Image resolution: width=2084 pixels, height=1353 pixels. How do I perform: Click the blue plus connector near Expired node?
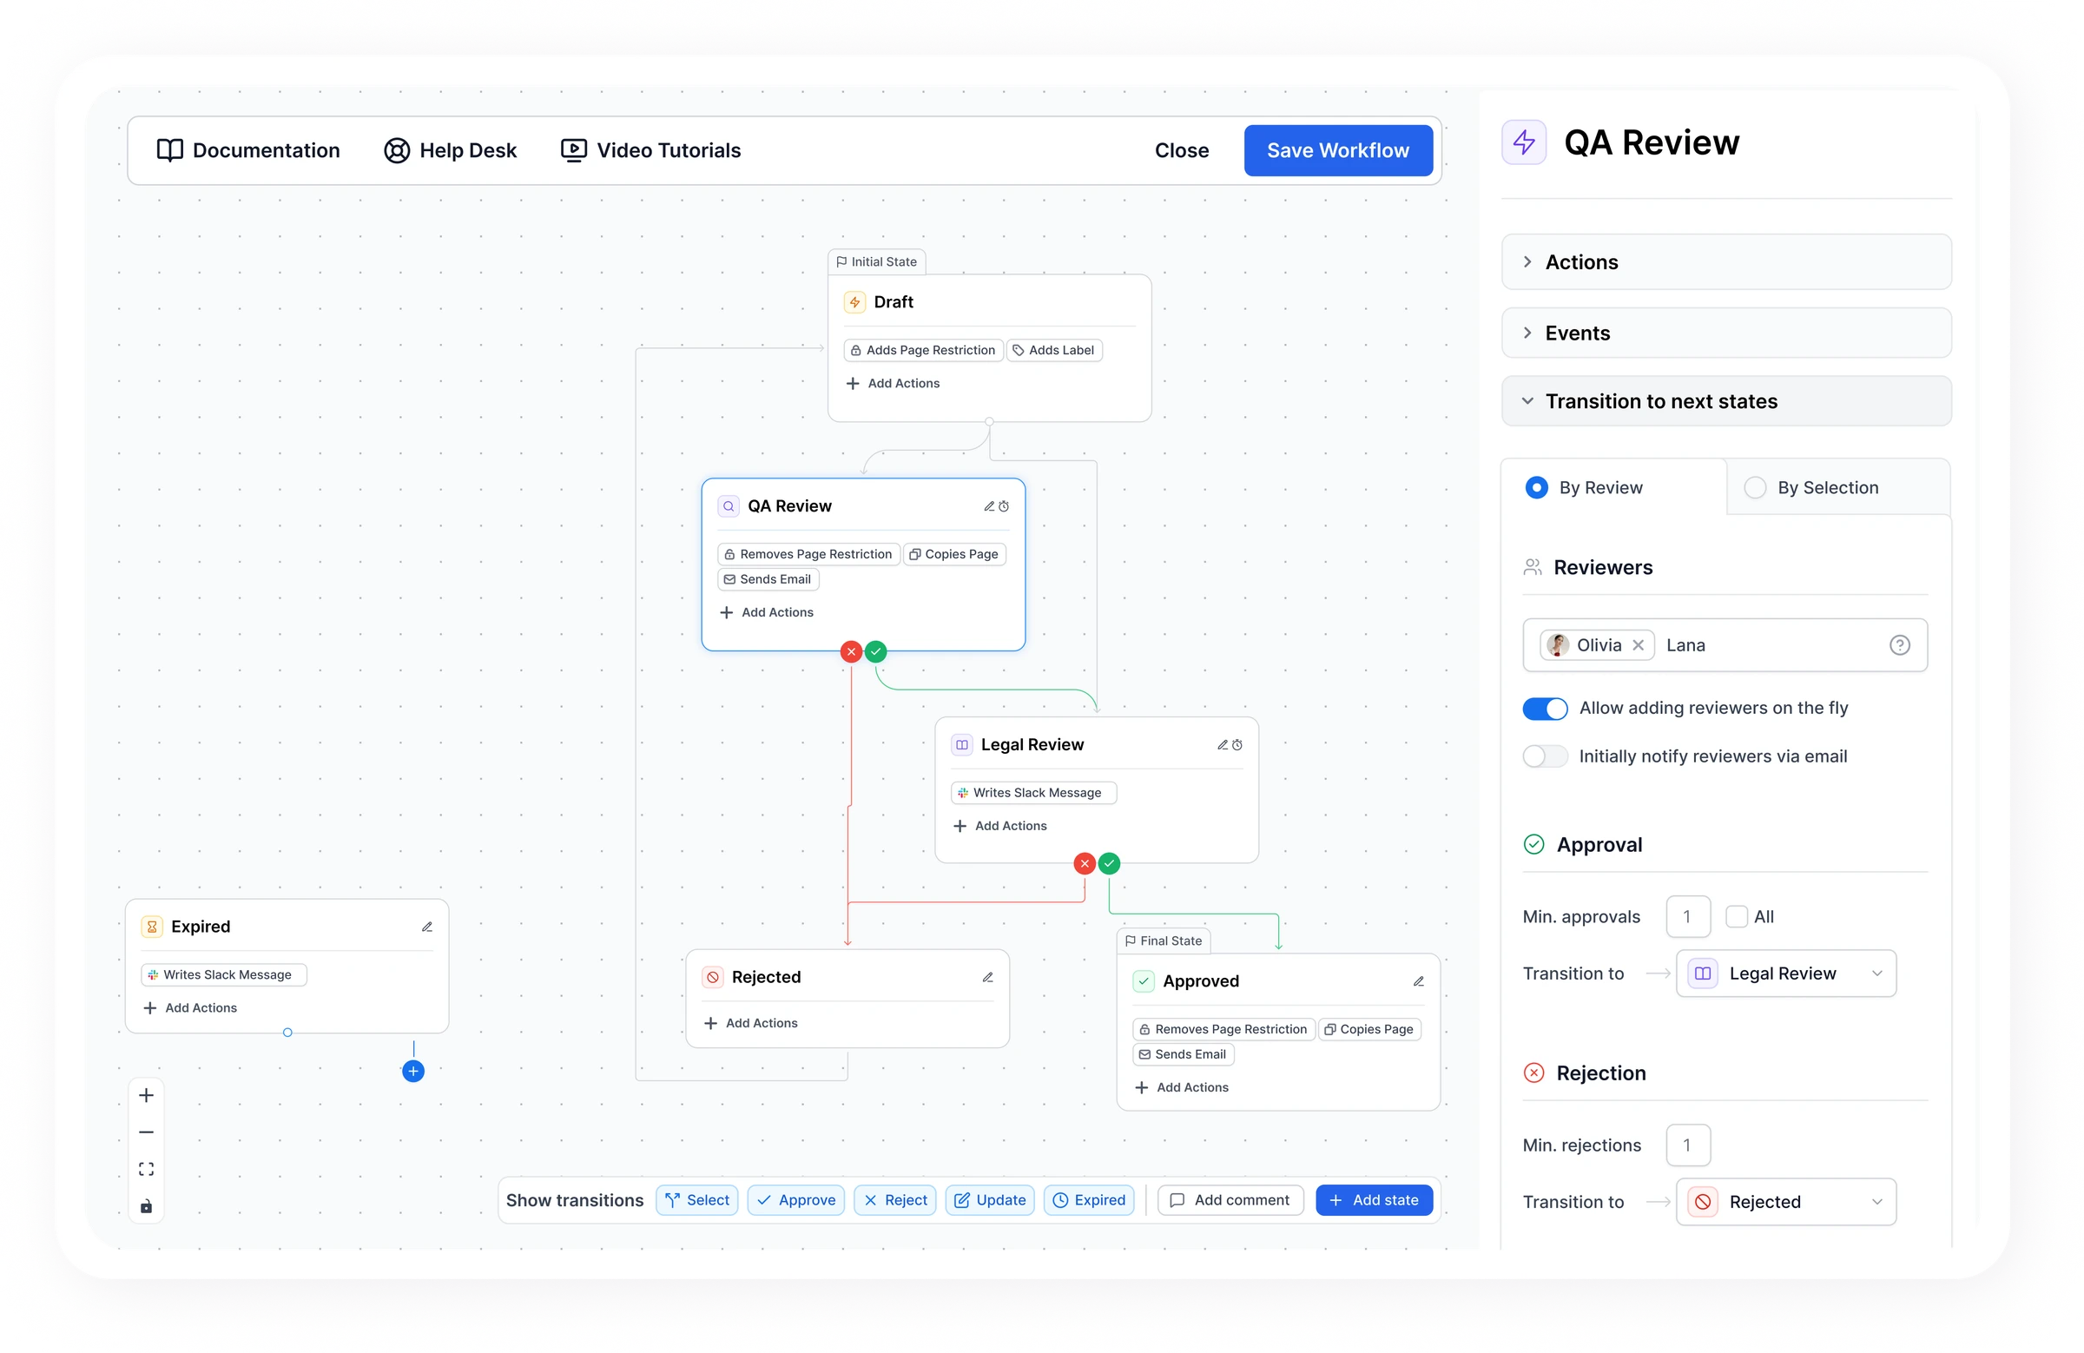pos(413,1071)
